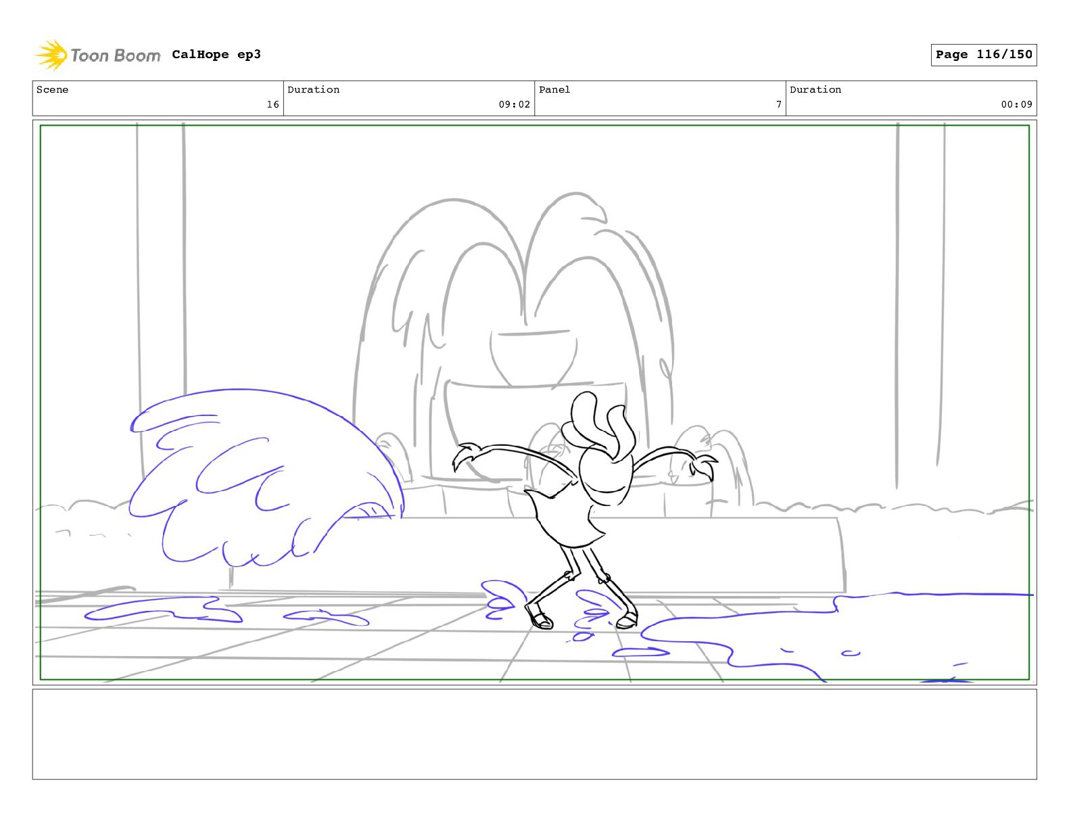
Task: Click the Toon Boom starburst logo icon
Action: [51, 55]
